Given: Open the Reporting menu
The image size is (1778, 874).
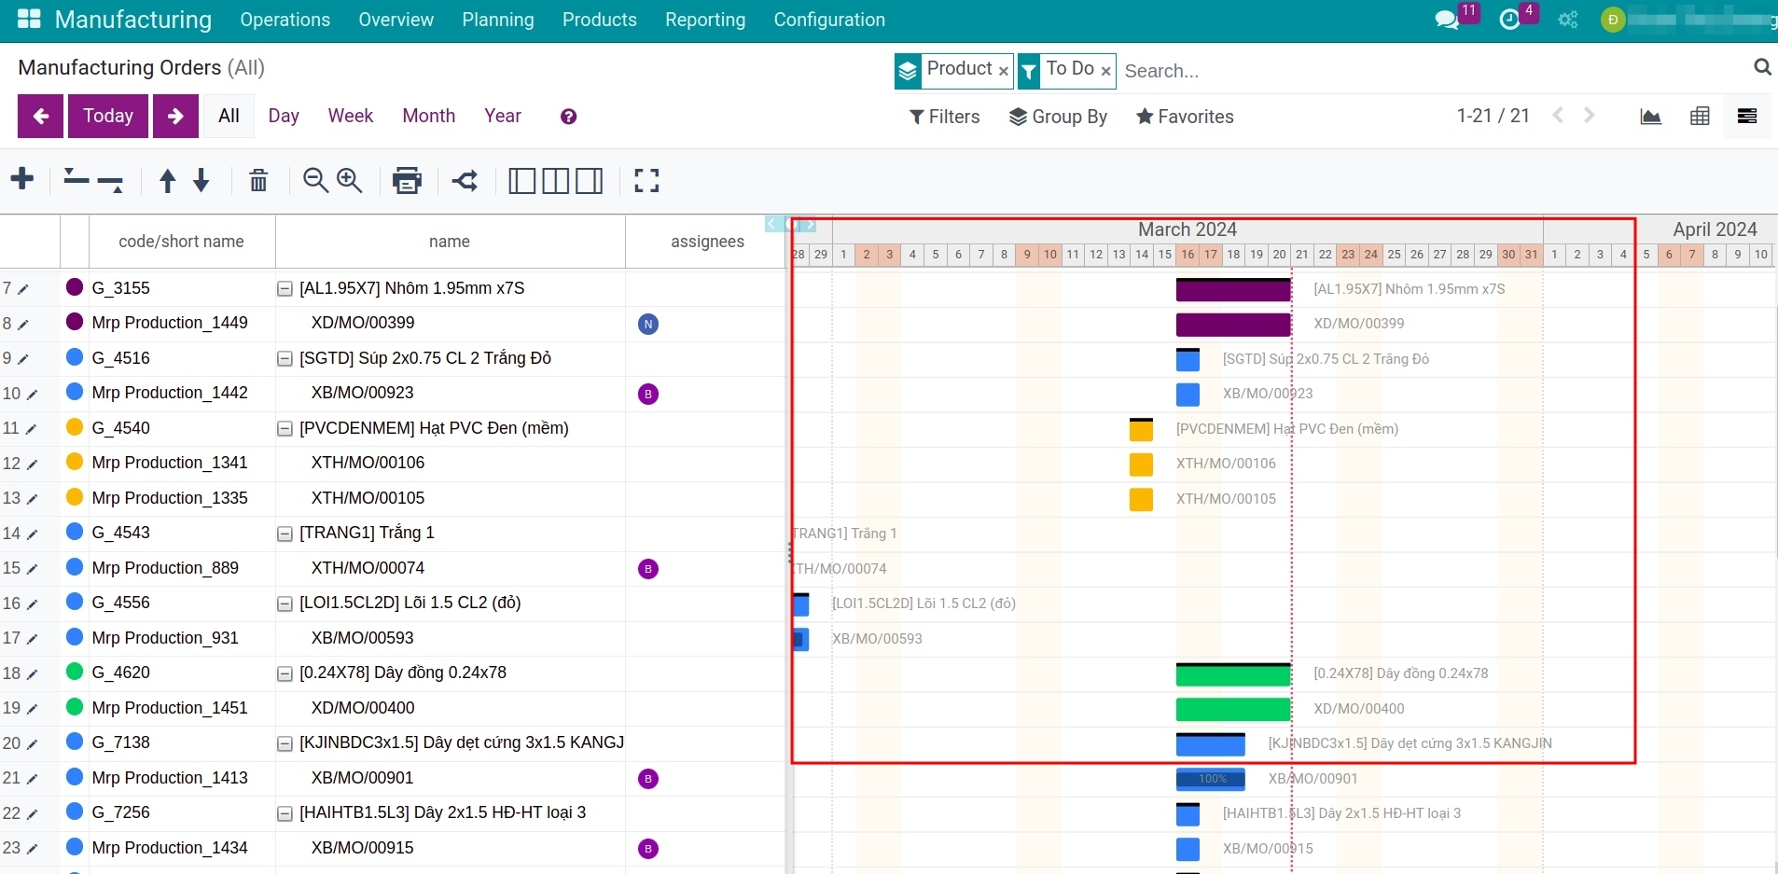Looking at the screenshot, I should click(705, 19).
